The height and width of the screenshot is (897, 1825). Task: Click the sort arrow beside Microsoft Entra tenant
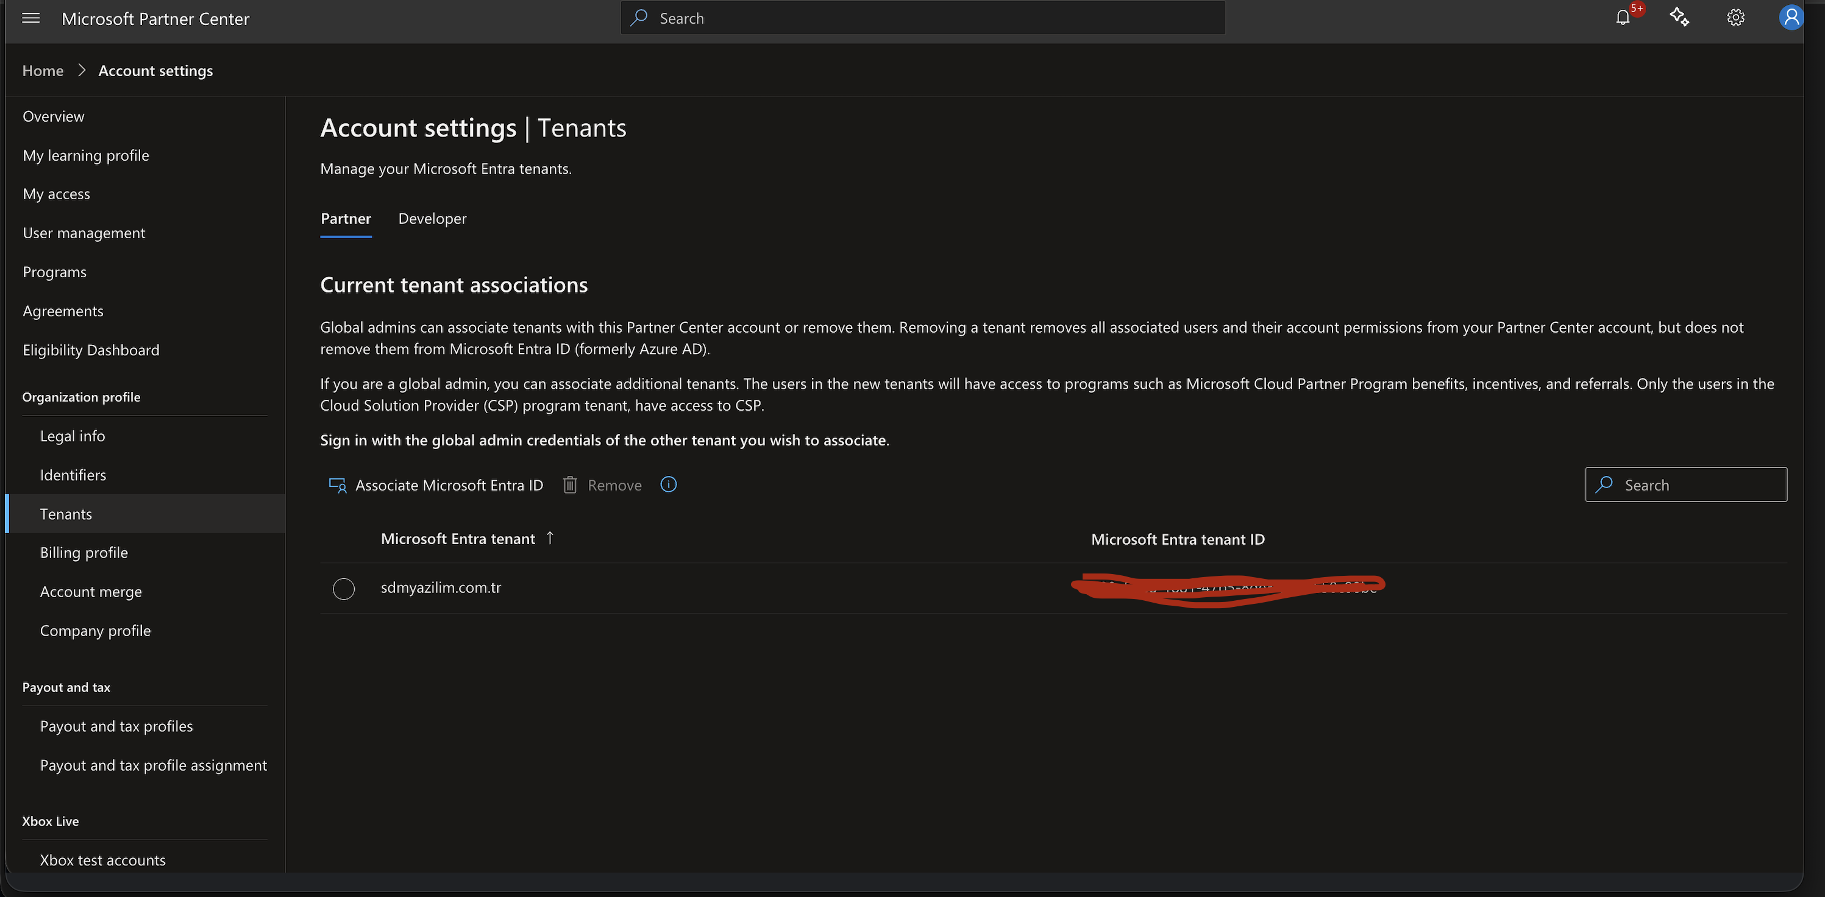550,539
